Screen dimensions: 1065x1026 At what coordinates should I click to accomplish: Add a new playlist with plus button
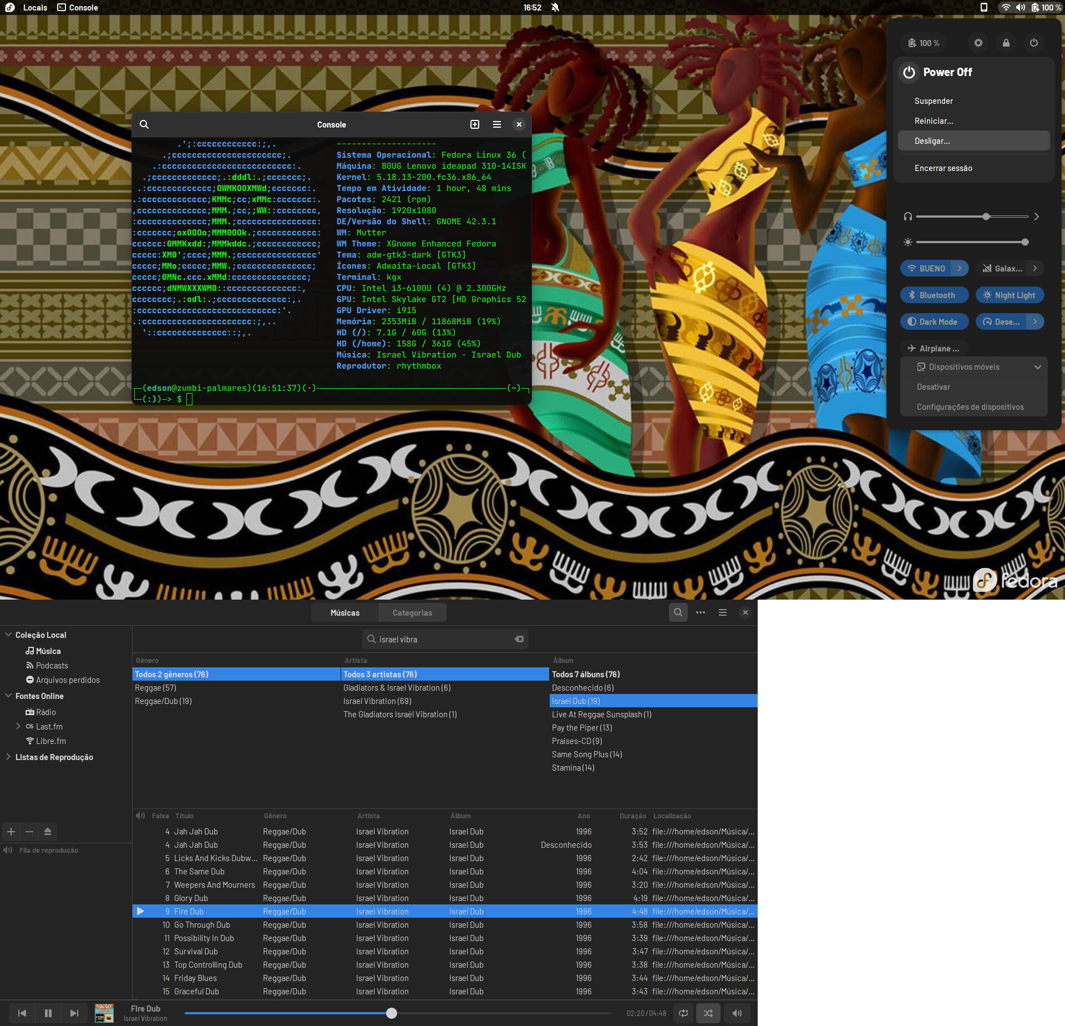click(x=11, y=832)
